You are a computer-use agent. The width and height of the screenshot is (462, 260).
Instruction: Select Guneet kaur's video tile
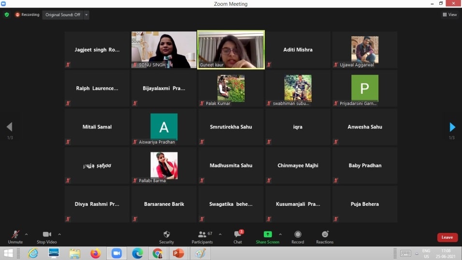(231, 50)
